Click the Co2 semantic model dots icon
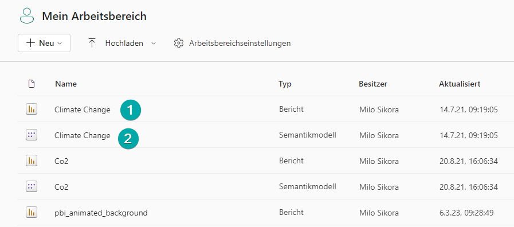This screenshot has width=514, height=227. click(x=32, y=187)
